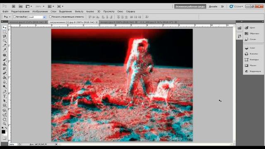Screen dimensions: 265x149
Task: Switch to the Дизайн workspace
Action: [213, 7]
